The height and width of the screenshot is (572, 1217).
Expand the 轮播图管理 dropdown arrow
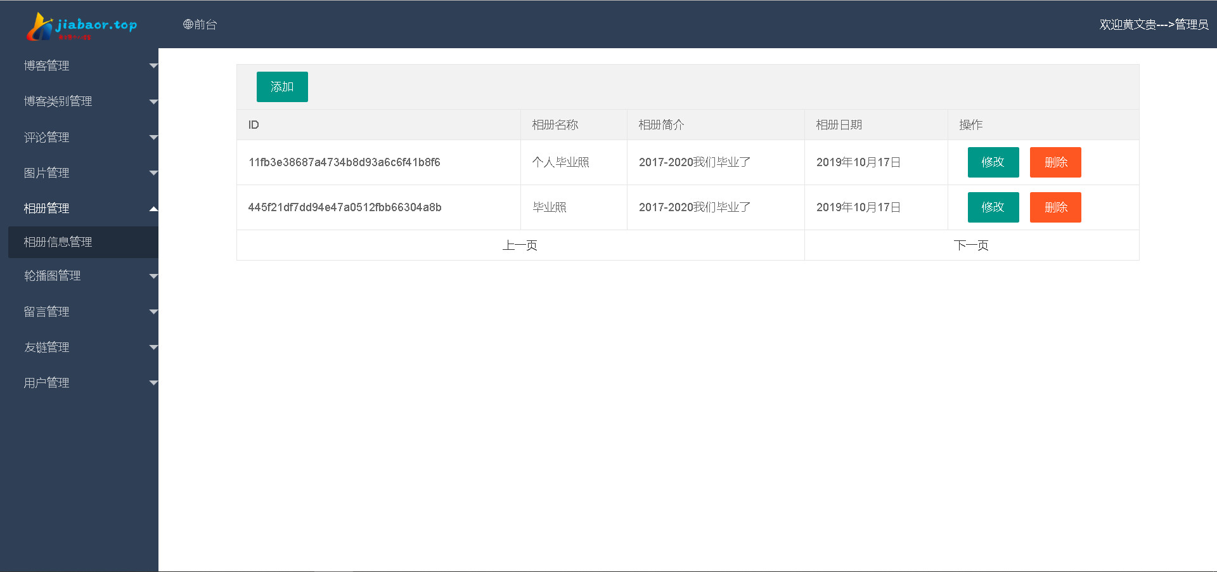click(x=153, y=276)
